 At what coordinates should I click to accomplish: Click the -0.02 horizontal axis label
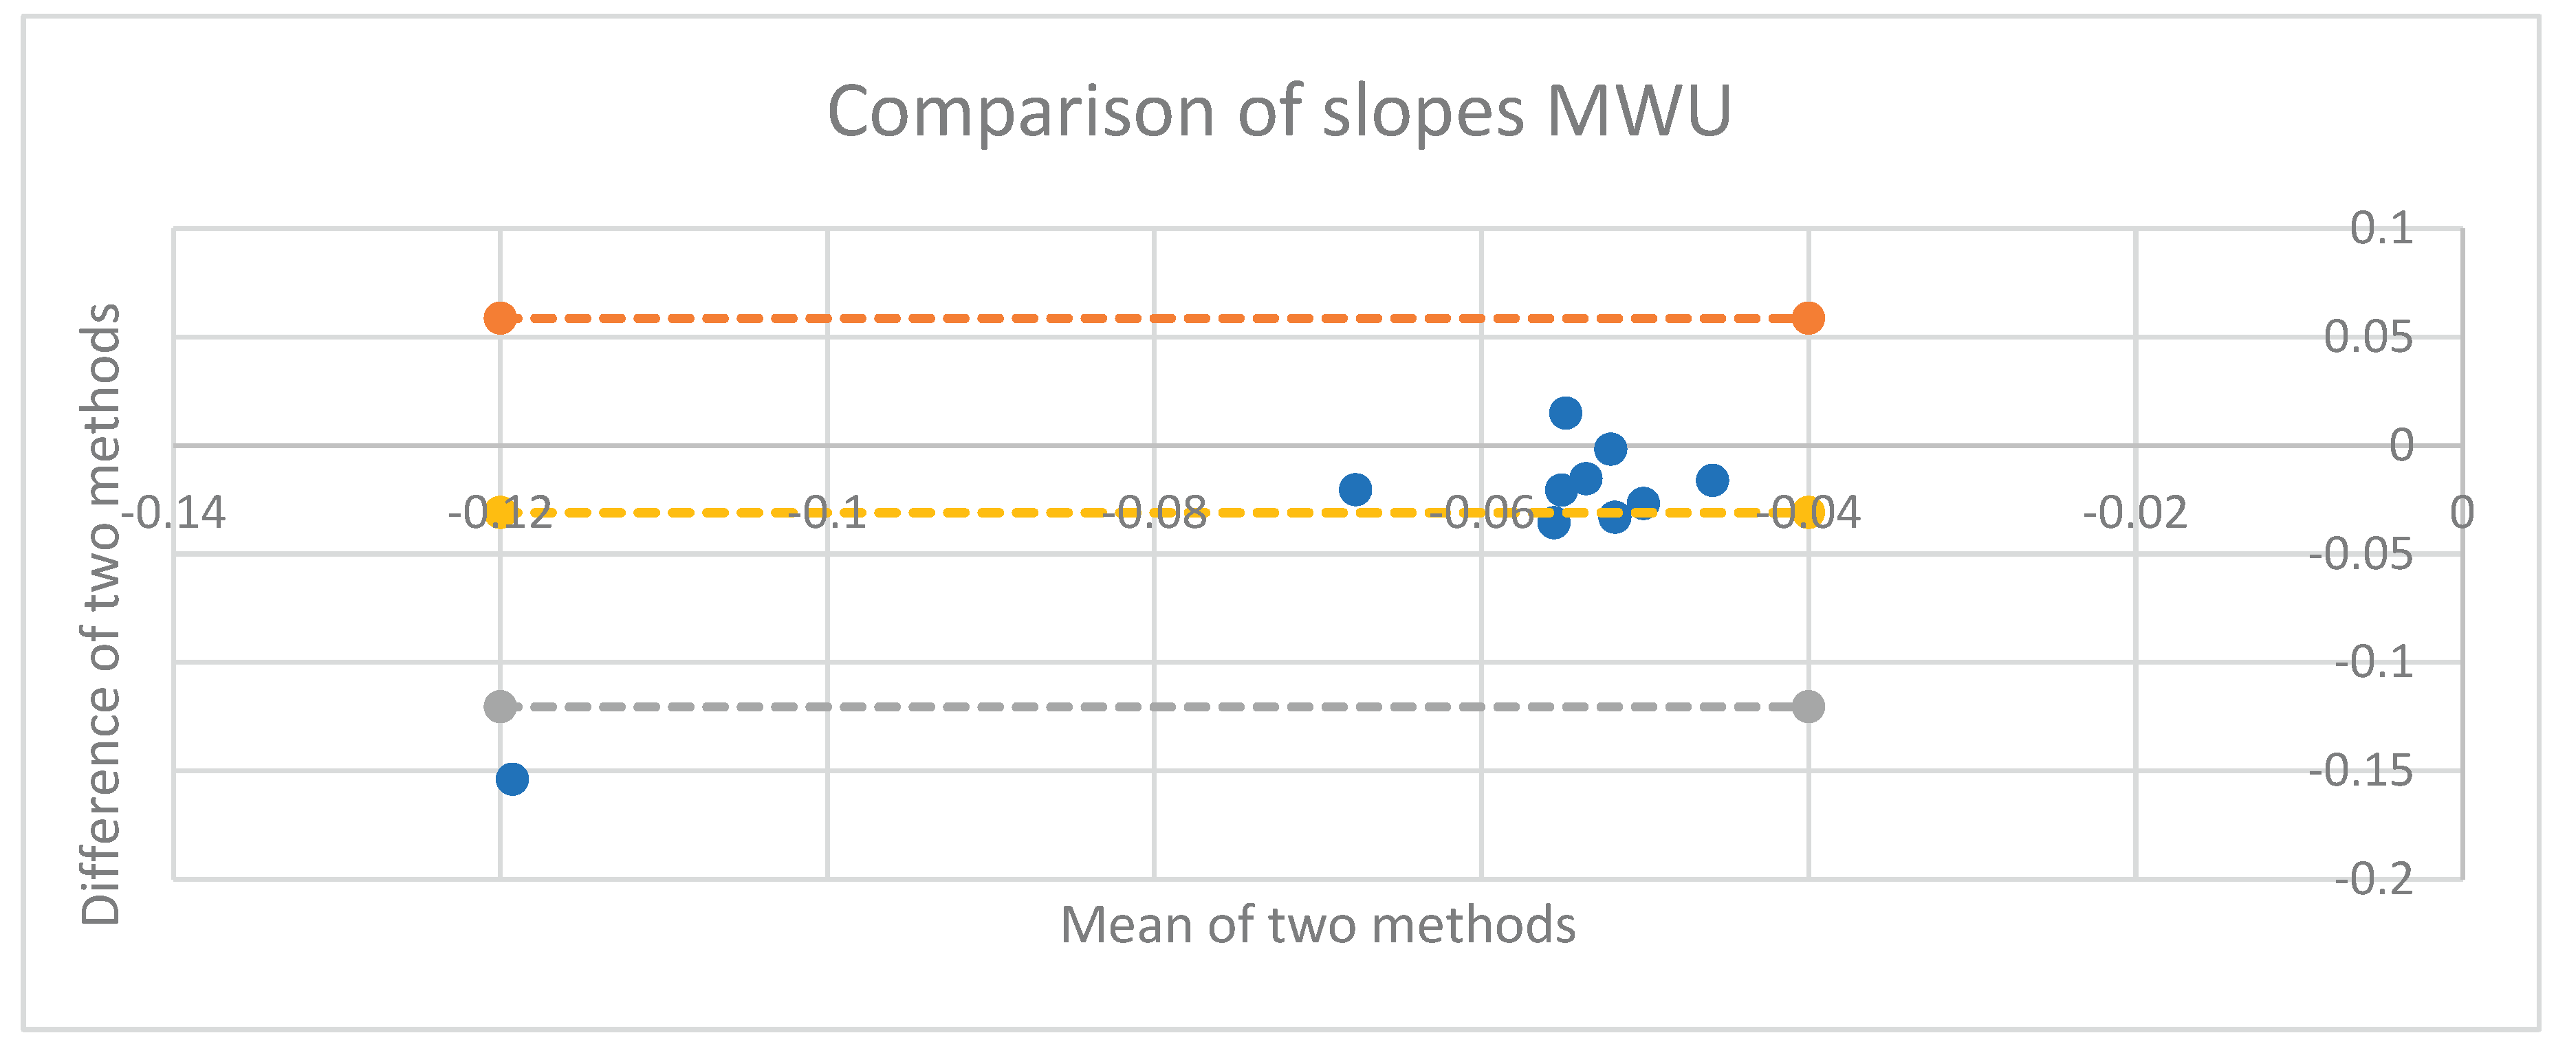point(2134,513)
